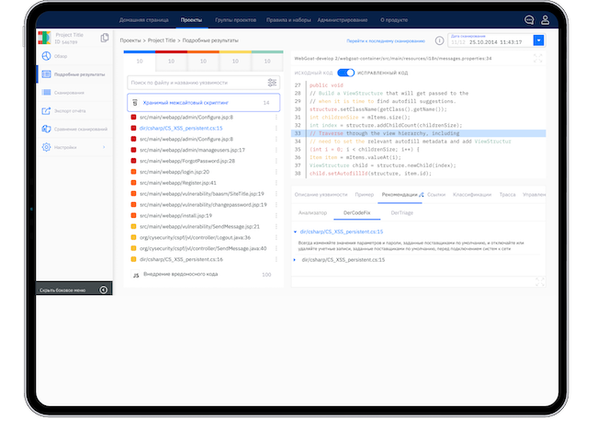Open the Администрирование menu
The width and height of the screenshot is (597, 431).
343,20
